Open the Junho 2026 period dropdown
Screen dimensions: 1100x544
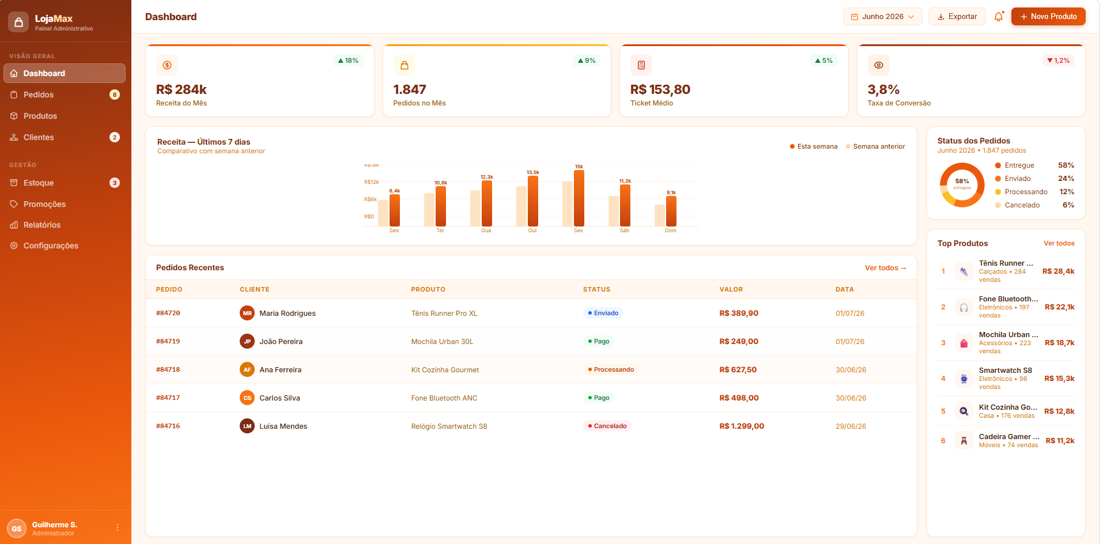point(882,17)
